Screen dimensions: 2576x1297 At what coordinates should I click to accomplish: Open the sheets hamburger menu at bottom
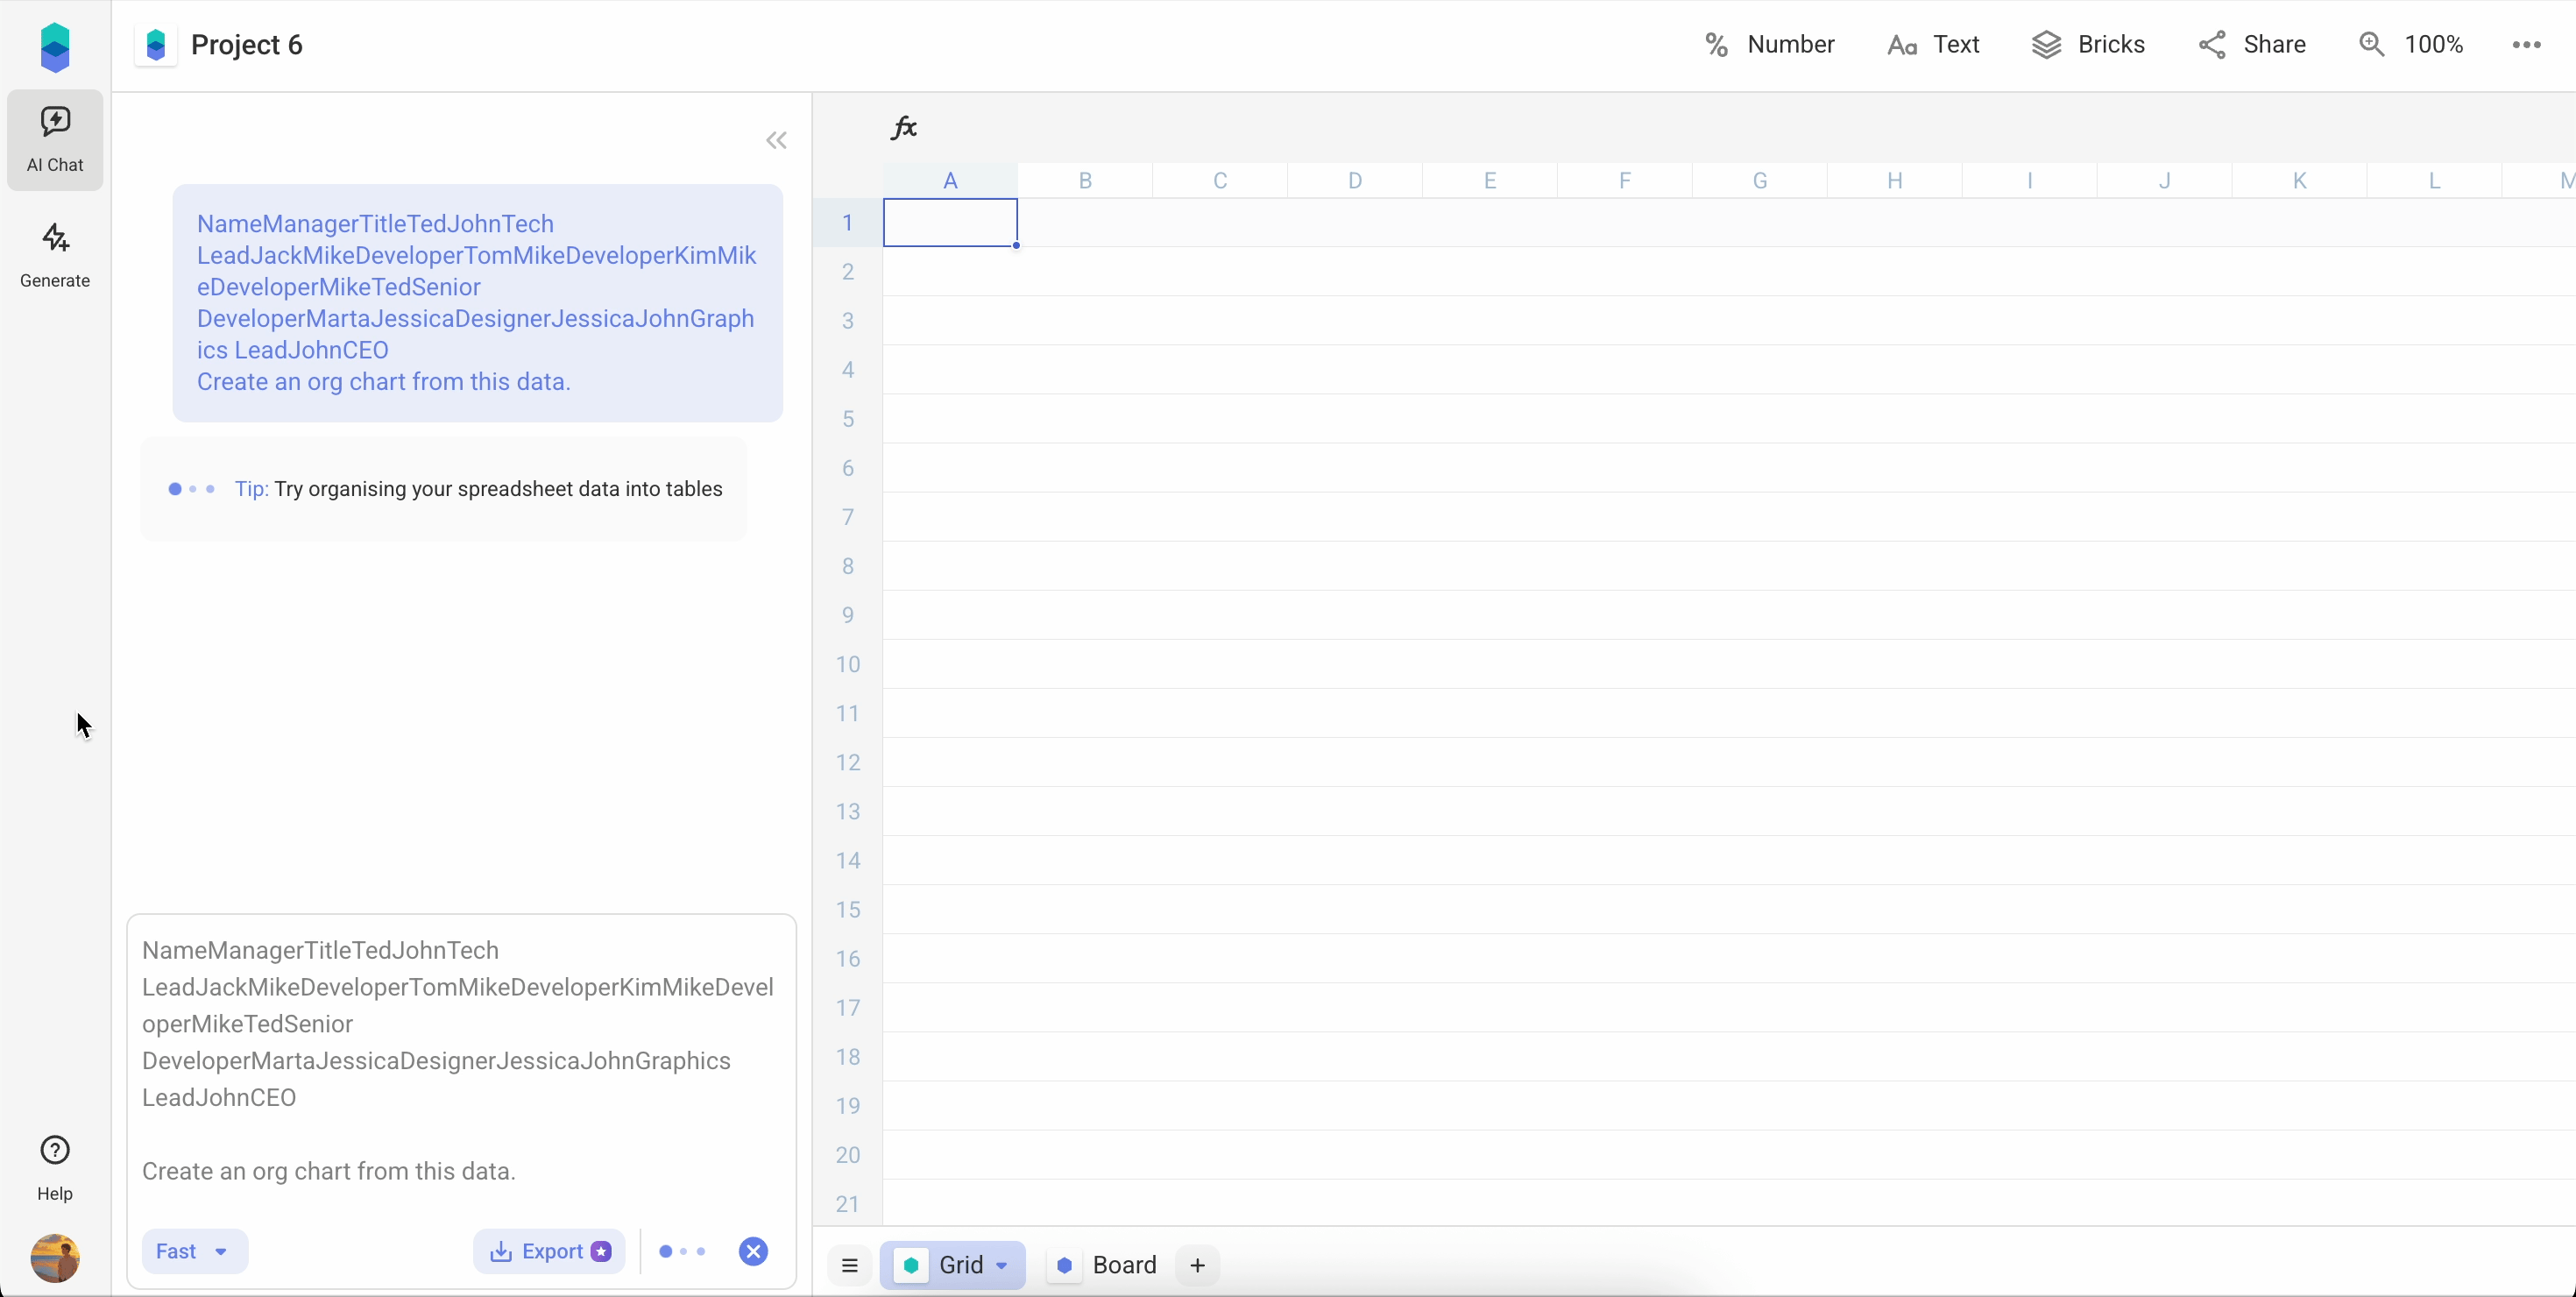click(849, 1265)
